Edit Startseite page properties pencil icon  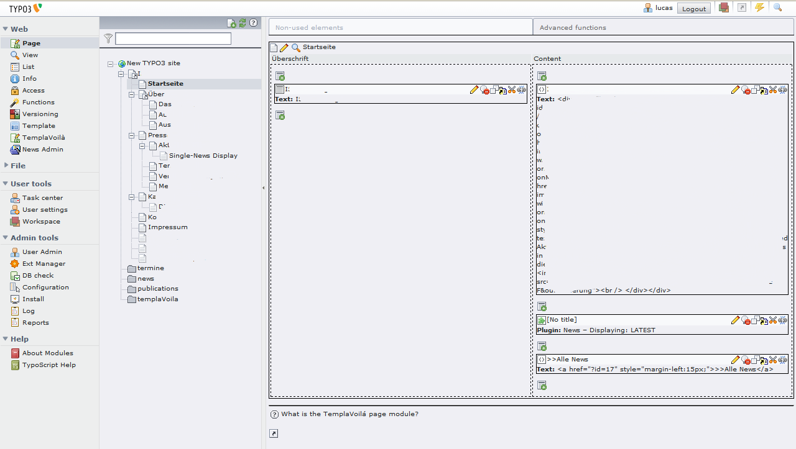(284, 47)
